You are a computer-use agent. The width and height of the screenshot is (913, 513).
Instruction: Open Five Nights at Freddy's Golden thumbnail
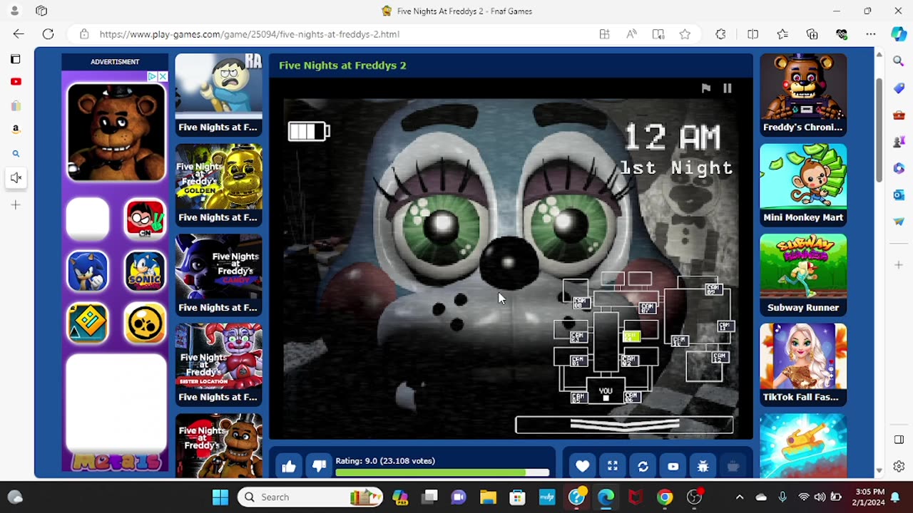[x=219, y=185]
